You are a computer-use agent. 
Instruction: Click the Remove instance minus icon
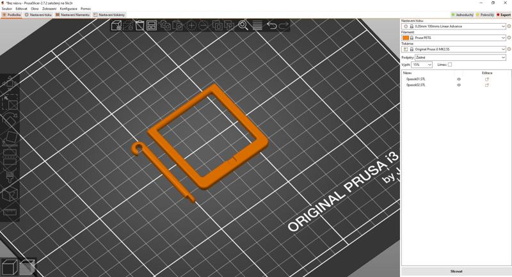[x=203, y=26]
